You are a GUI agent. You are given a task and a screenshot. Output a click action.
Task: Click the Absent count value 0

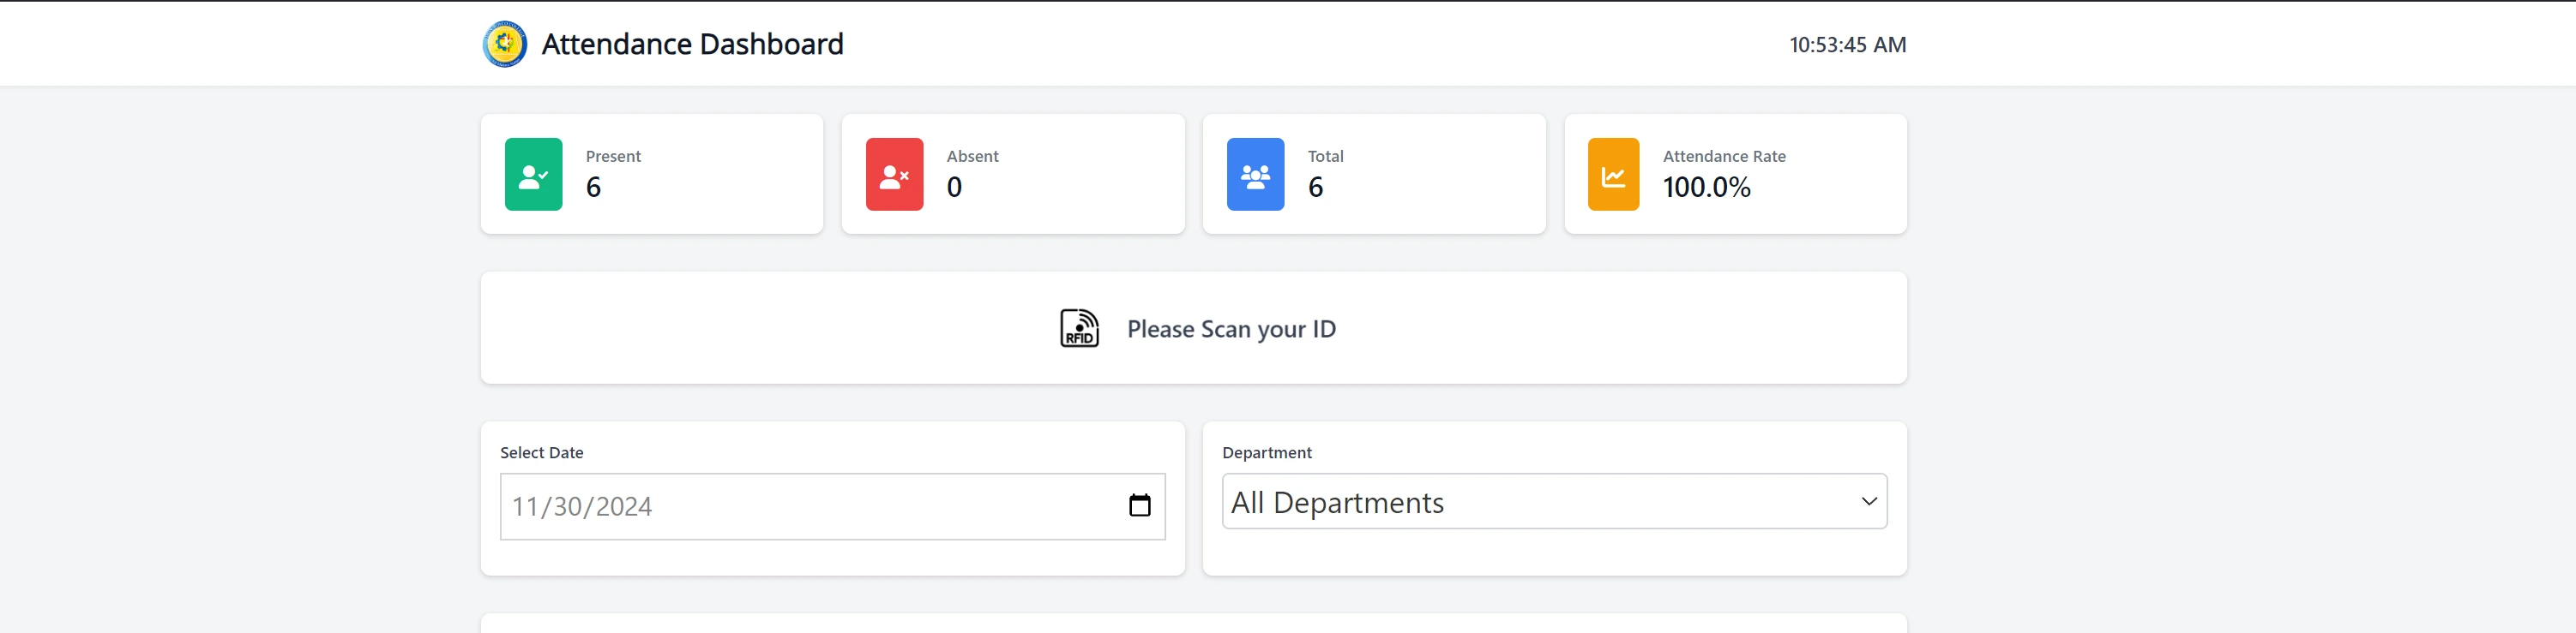click(954, 188)
